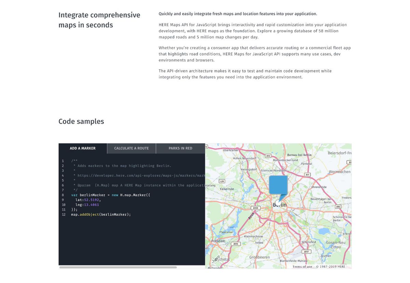Click the A11 motorway shield icon
The height and width of the screenshot is (283, 410).
tap(307, 174)
